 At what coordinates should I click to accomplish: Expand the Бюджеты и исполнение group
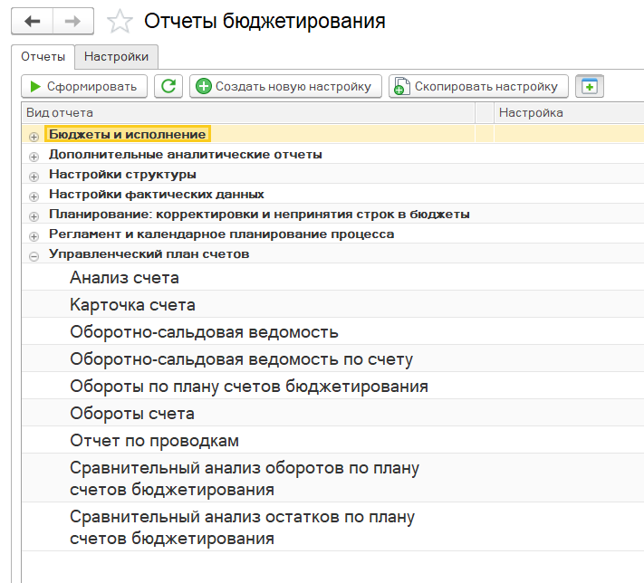tap(34, 136)
